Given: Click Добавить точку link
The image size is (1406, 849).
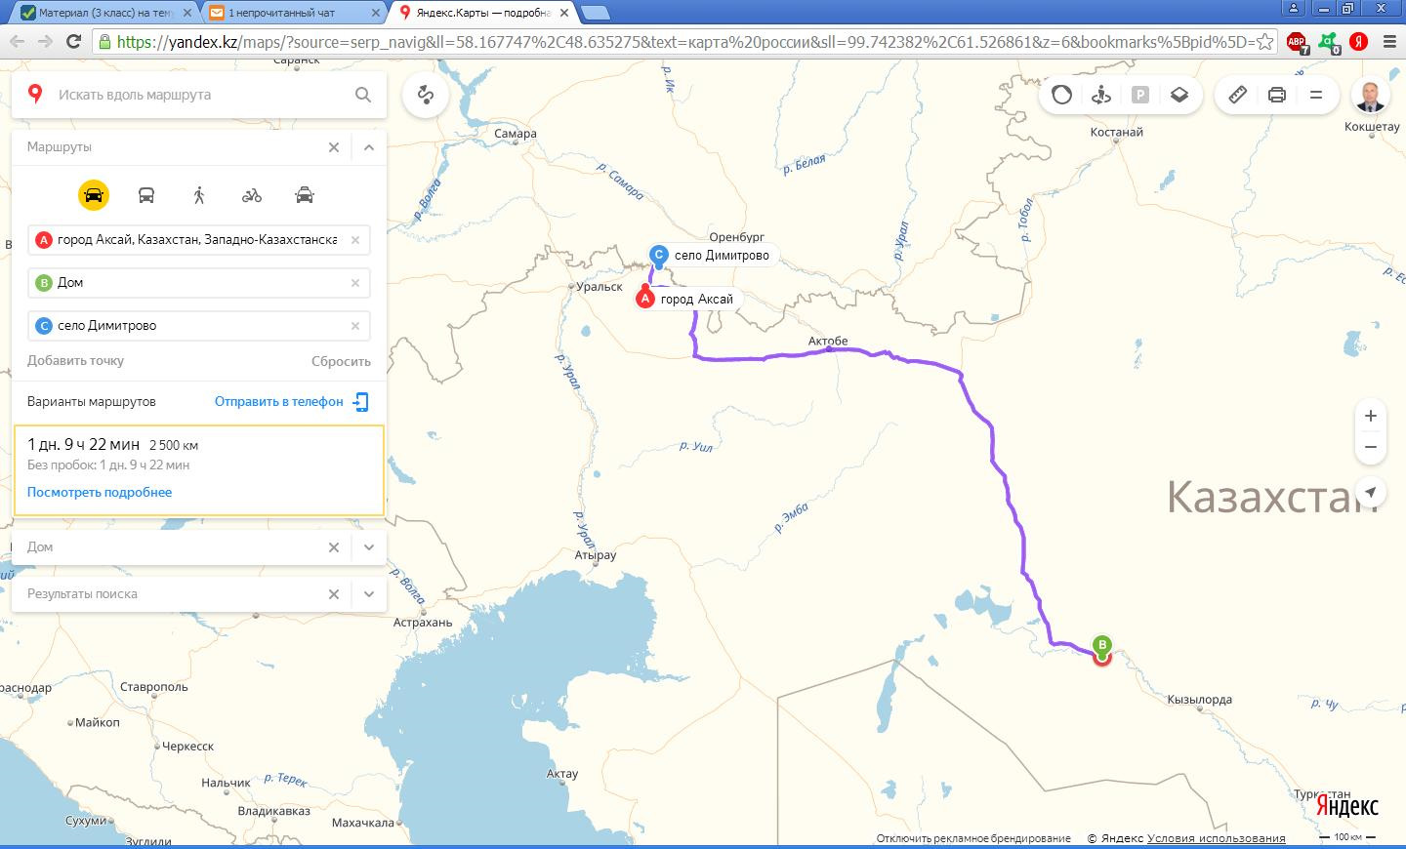Looking at the screenshot, I should [75, 361].
